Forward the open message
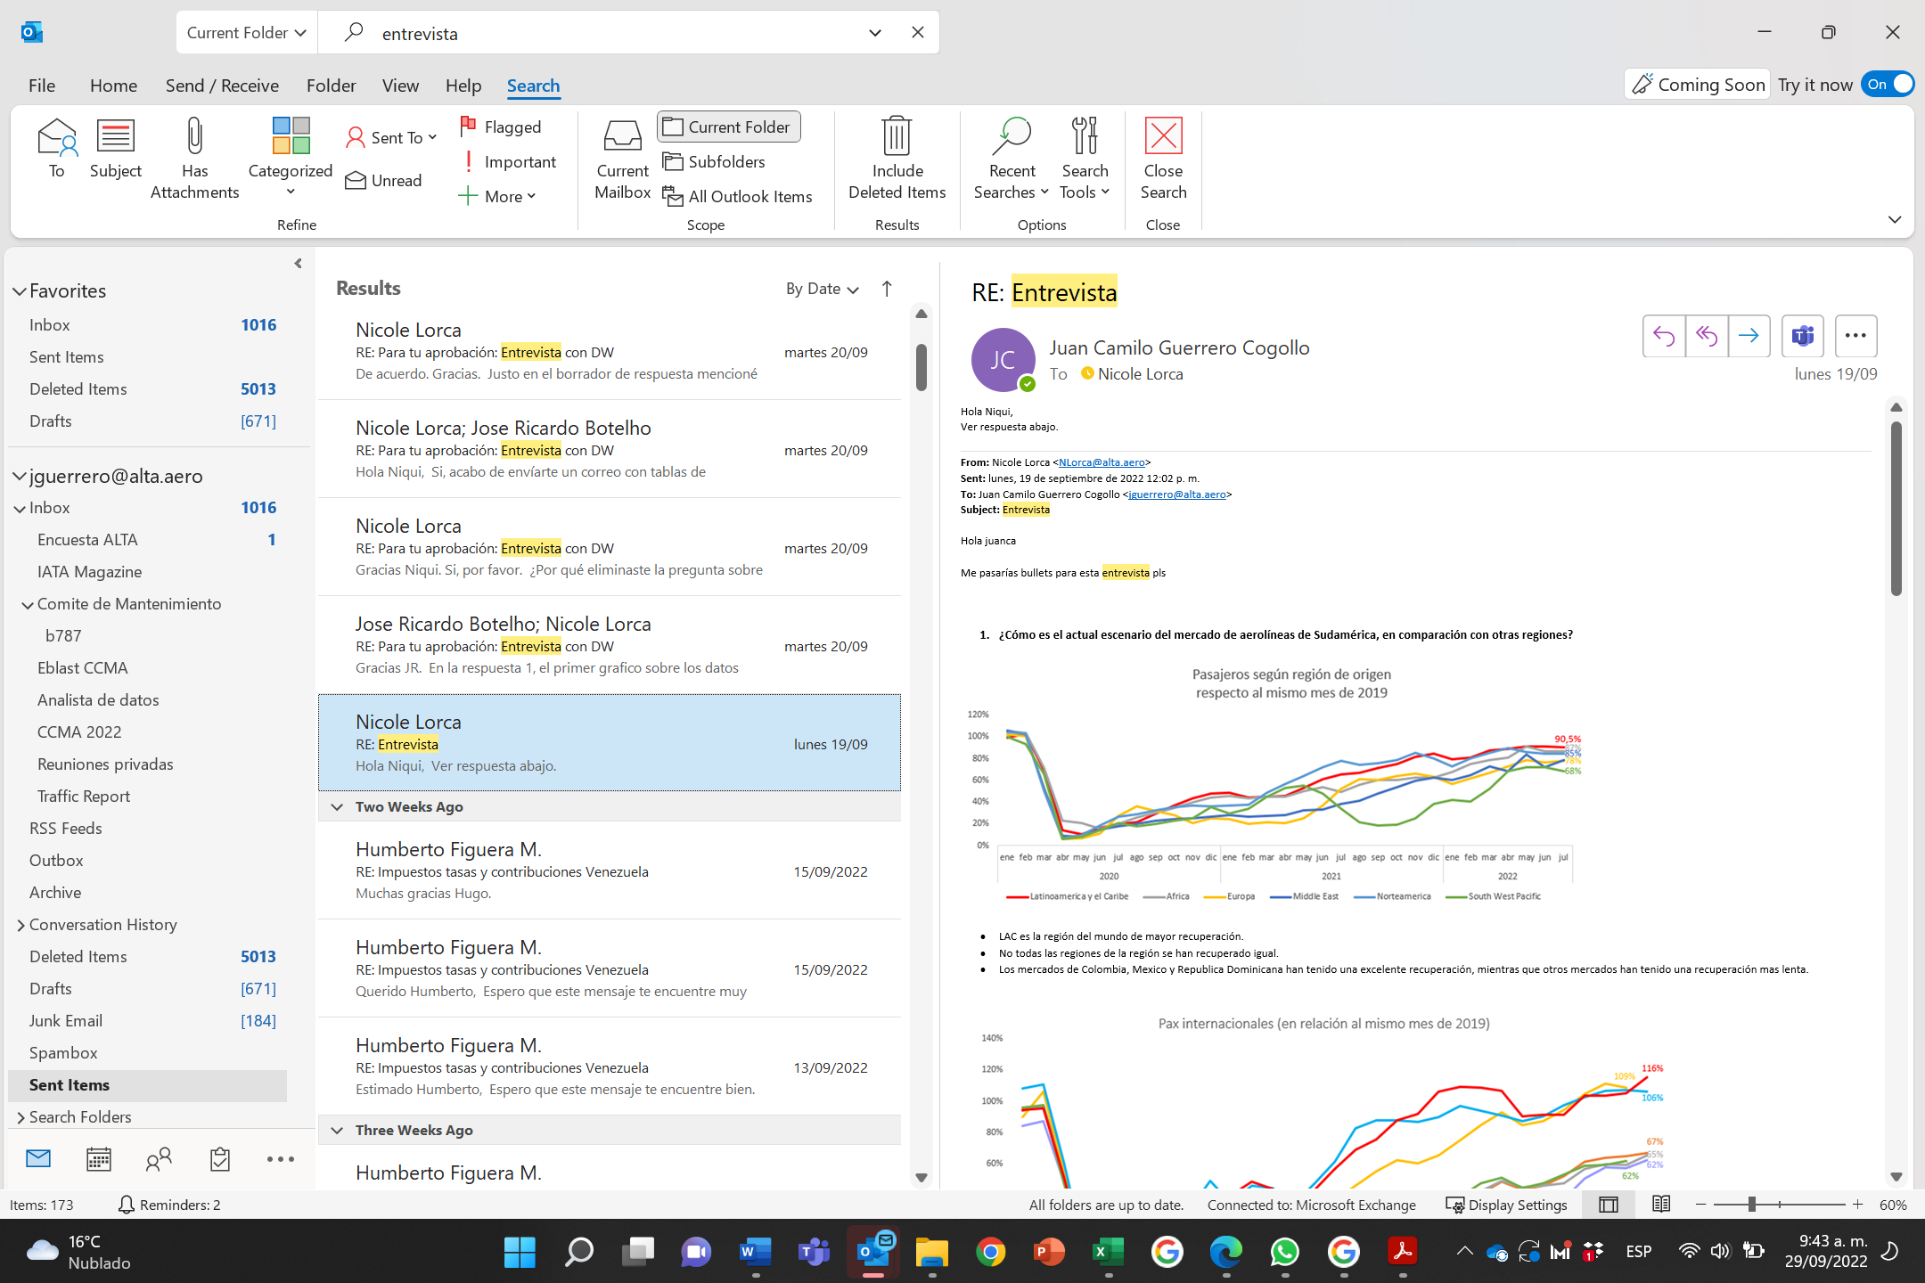The height and width of the screenshot is (1283, 1925). [1749, 336]
